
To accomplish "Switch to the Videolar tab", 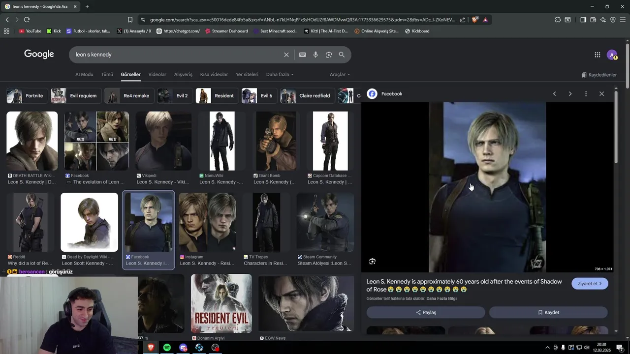I will coord(157,75).
